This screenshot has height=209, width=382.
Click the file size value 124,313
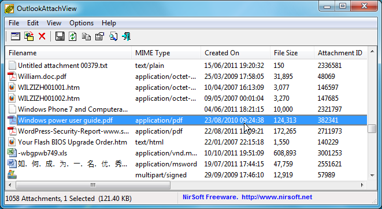point(285,120)
